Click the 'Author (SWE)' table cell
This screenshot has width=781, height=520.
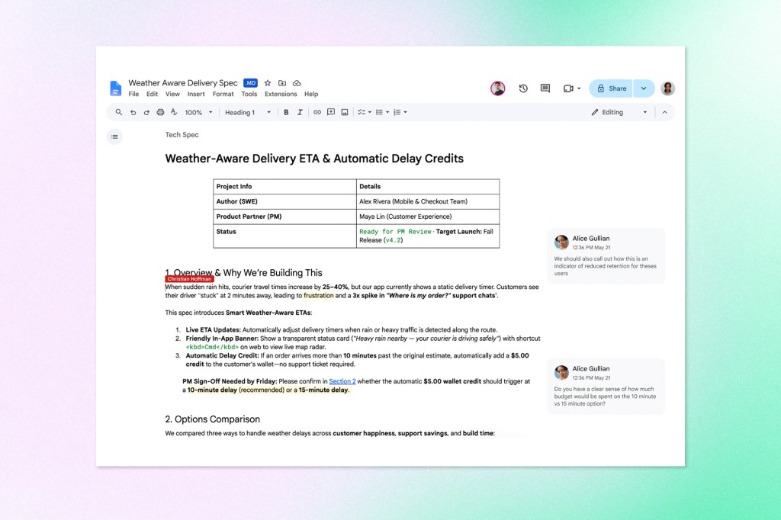[x=285, y=201]
